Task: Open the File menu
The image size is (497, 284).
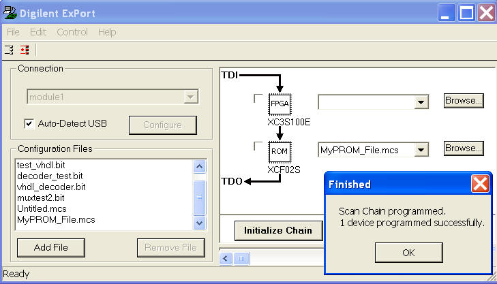Action: [x=13, y=32]
